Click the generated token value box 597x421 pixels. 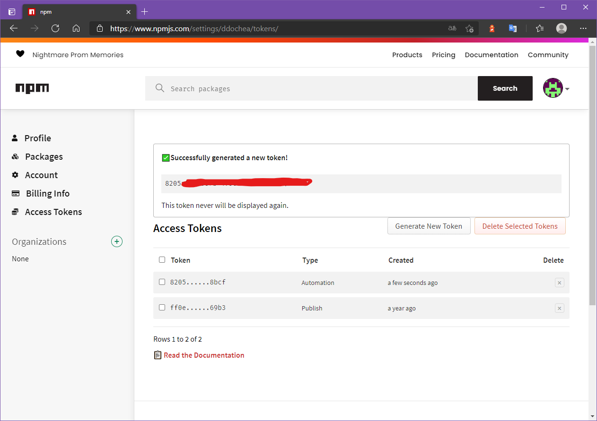pos(361,183)
